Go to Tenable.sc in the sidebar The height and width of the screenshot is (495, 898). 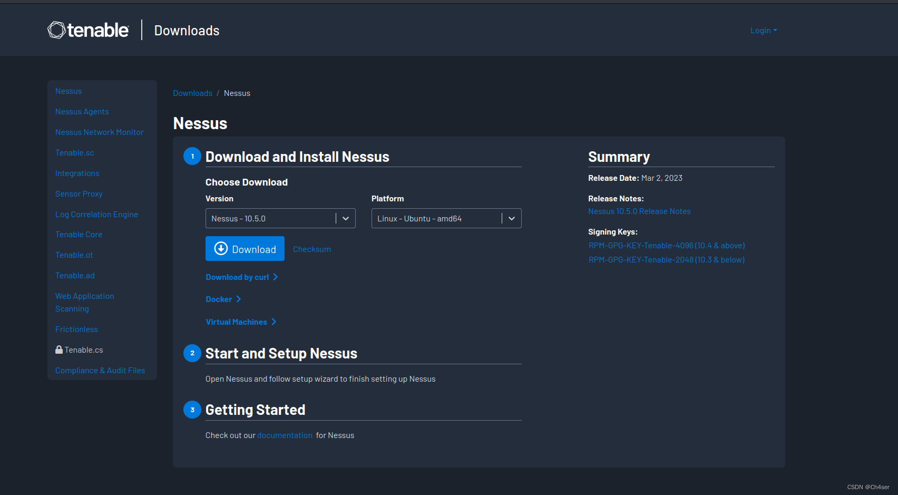coord(75,153)
